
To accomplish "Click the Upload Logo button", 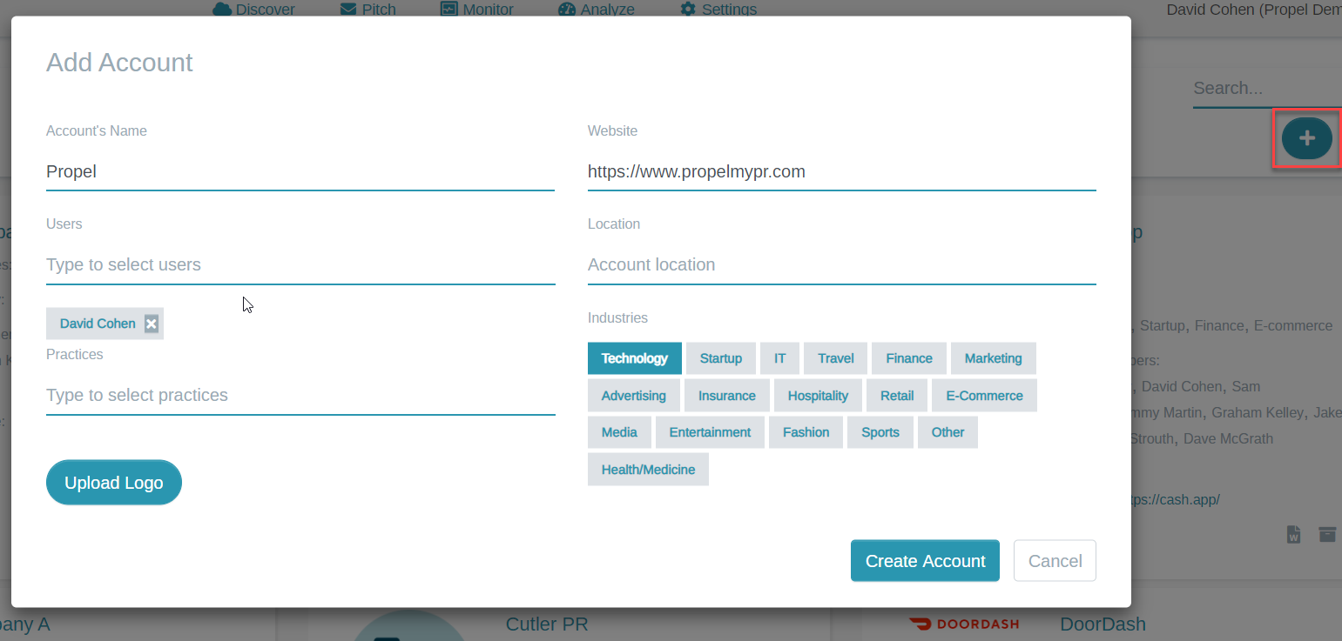I will click(114, 483).
